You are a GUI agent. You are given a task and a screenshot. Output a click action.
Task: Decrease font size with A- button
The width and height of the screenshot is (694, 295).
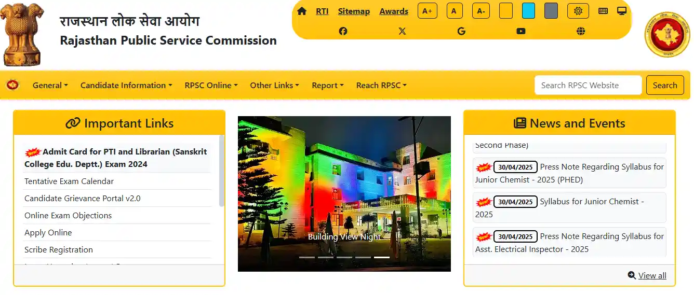(481, 11)
